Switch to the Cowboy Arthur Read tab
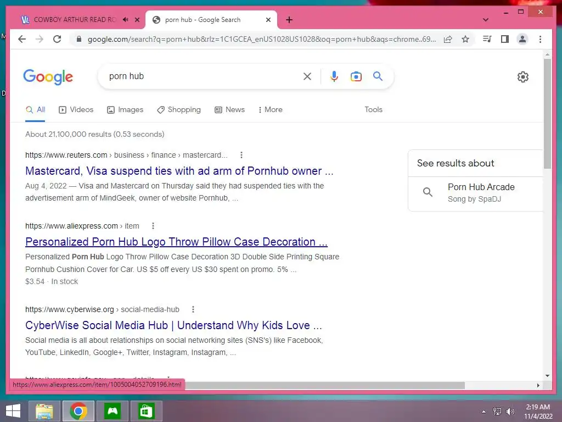The image size is (562, 422). (75, 20)
